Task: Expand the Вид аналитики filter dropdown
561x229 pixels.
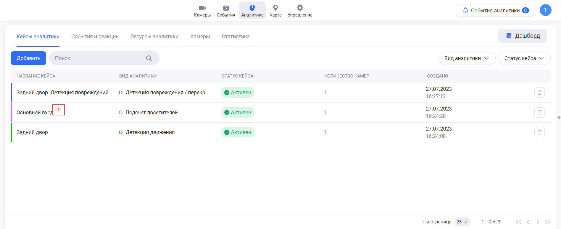Action: tap(467, 58)
